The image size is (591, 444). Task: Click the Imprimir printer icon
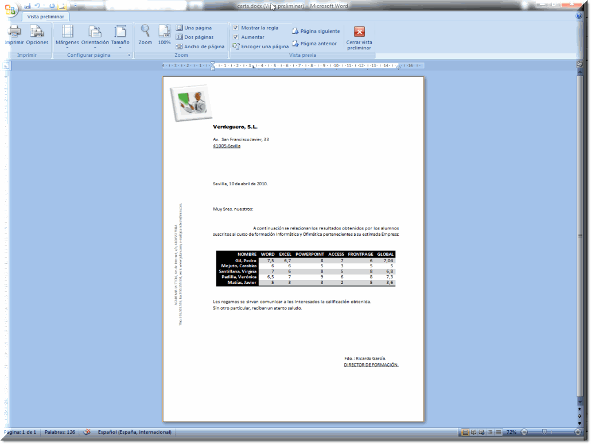pos(14,33)
